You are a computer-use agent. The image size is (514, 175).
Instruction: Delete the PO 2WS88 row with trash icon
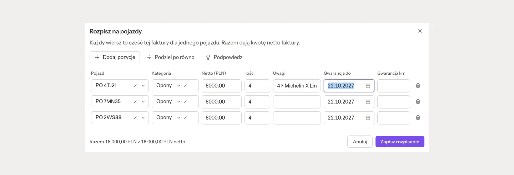click(418, 117)
